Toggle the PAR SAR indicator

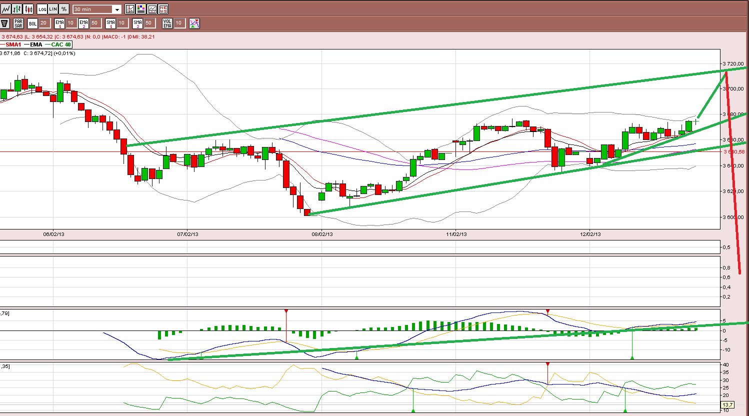(18, 23)
